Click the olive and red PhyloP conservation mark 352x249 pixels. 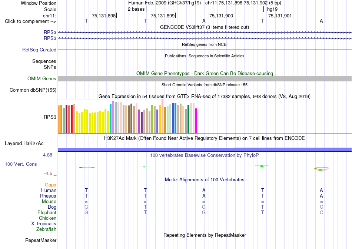321,169
